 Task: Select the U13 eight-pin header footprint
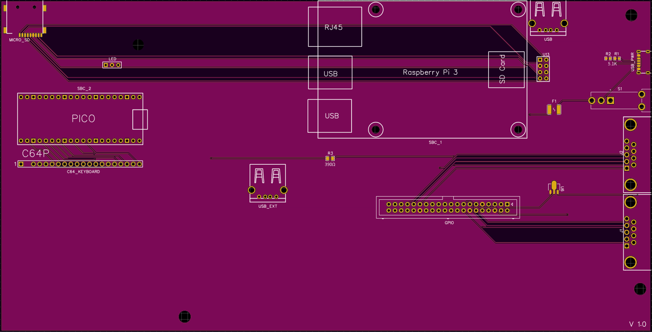543,69
